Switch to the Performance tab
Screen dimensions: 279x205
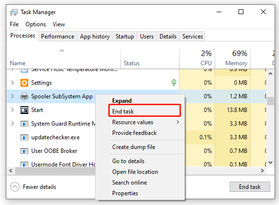tap(58, 37)
